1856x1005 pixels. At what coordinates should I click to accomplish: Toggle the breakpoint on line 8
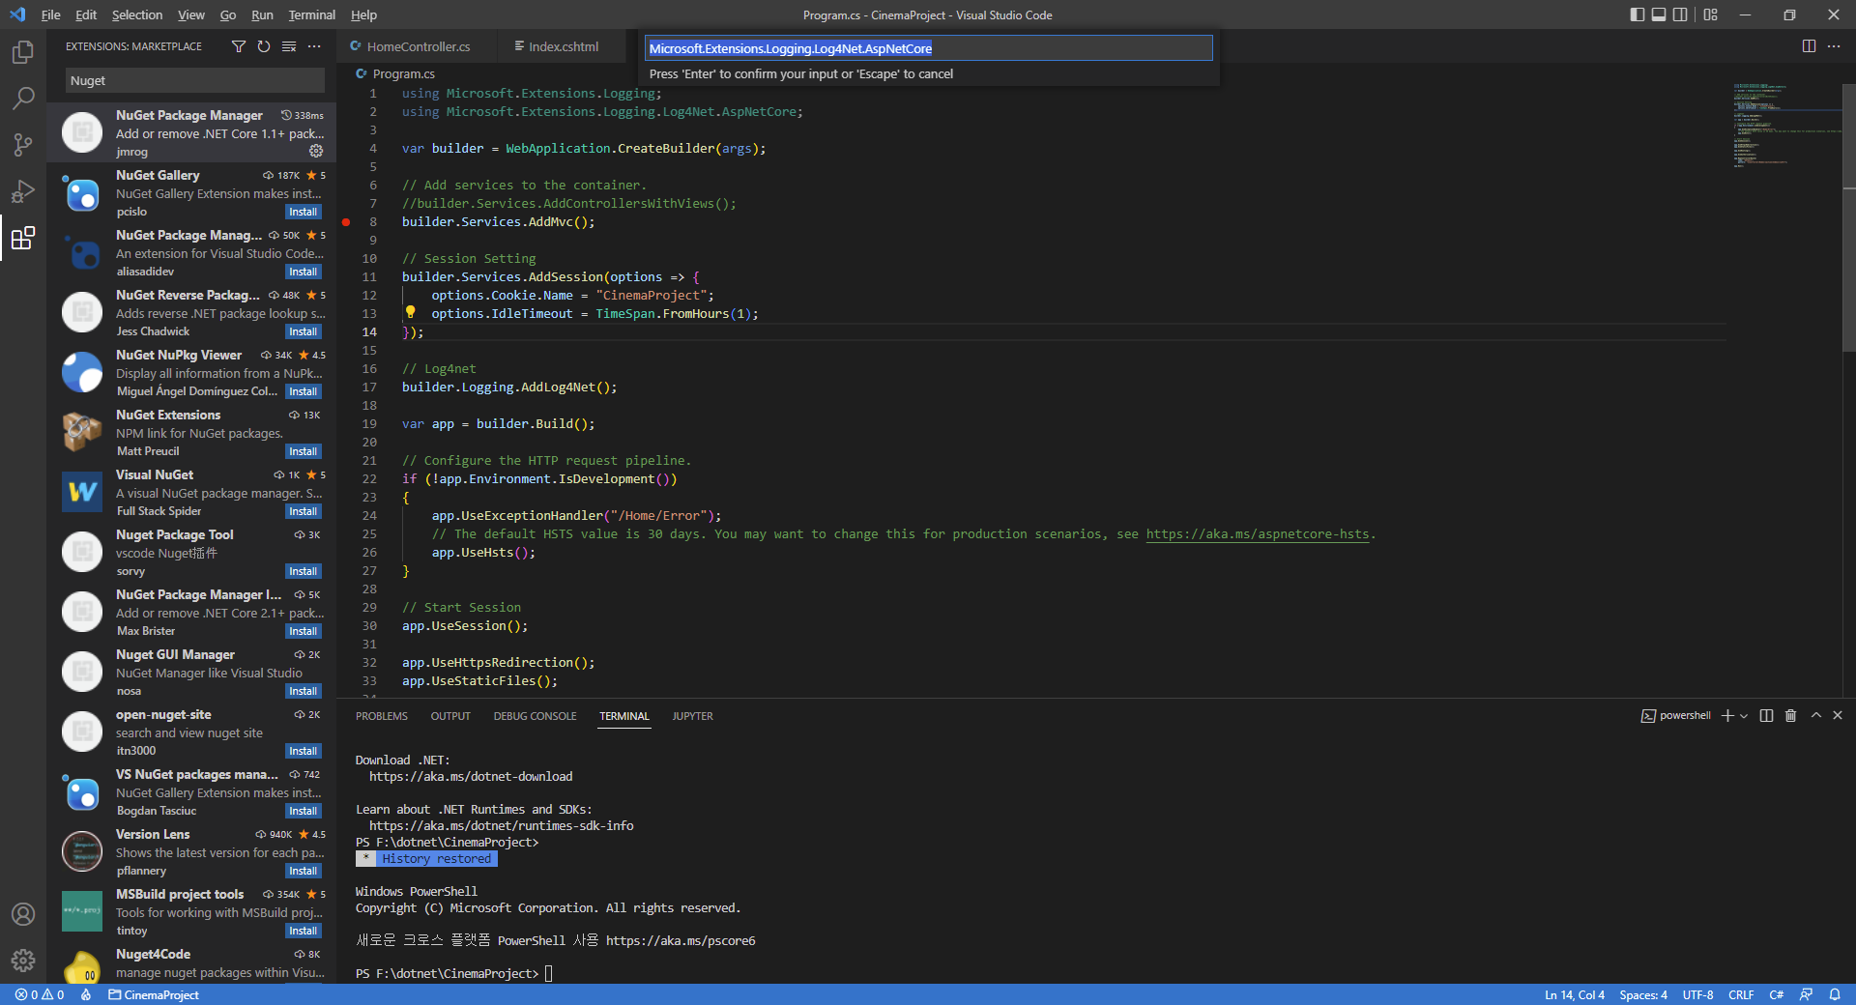pyautogui.click(x=346, y=222)
